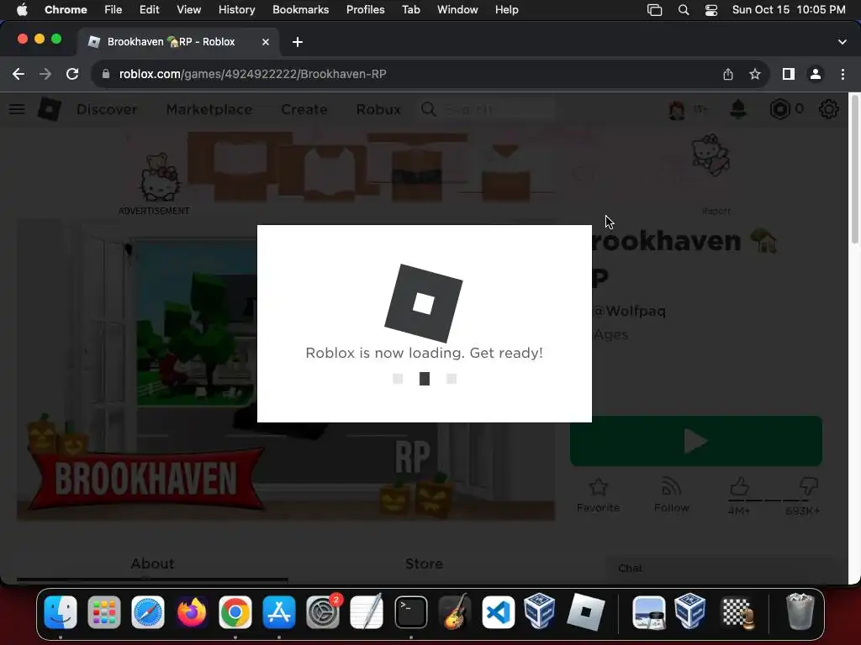
Task: Open the Discover page link
Action: point(107,109)
